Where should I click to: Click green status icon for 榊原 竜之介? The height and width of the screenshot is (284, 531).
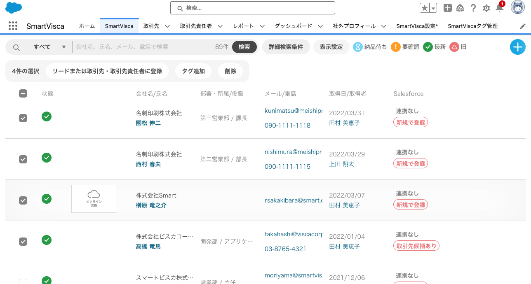pos(47,199)
